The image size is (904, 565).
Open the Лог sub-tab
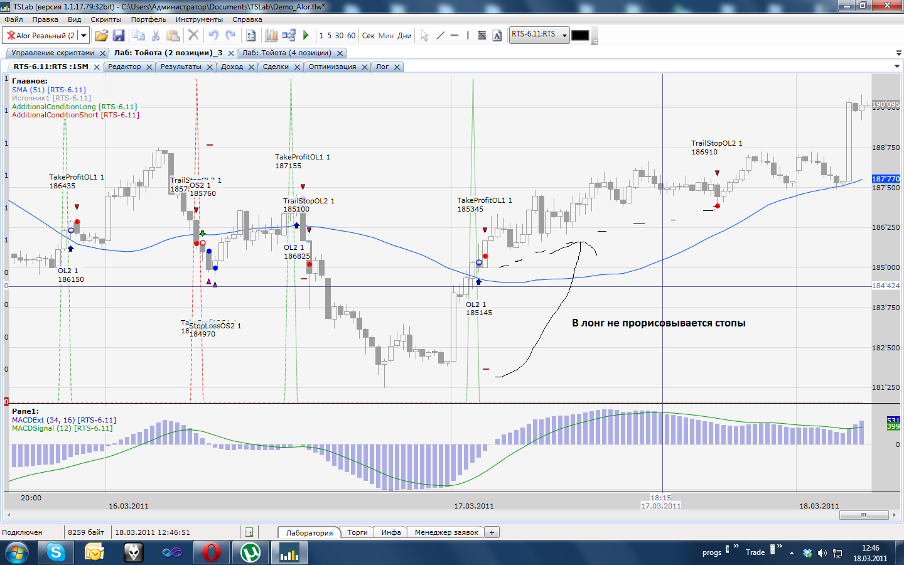point(382,67)
